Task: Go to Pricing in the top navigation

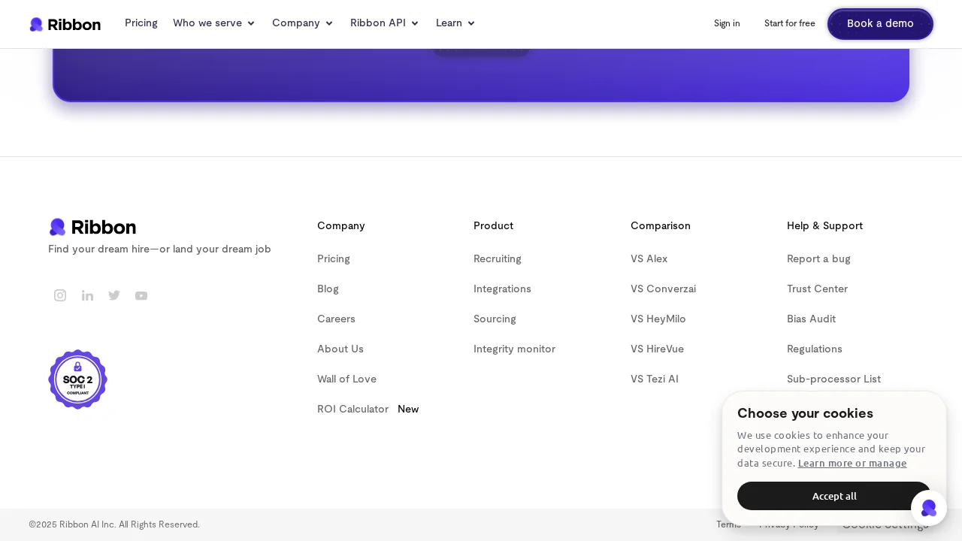Action: 141,23
